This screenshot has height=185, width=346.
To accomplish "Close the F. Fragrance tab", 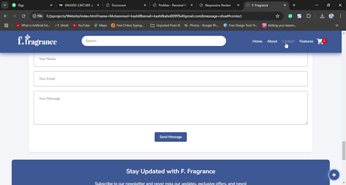I will [x=284, y=5].
